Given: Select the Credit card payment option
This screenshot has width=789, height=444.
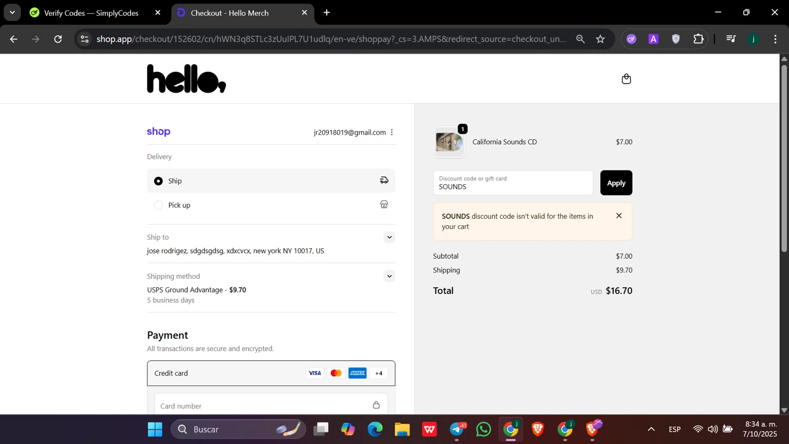Looking at the screenshot, I should pos(271,374).
